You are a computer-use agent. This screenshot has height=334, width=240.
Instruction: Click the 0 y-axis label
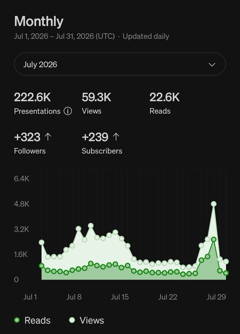[x=16, y=280]
